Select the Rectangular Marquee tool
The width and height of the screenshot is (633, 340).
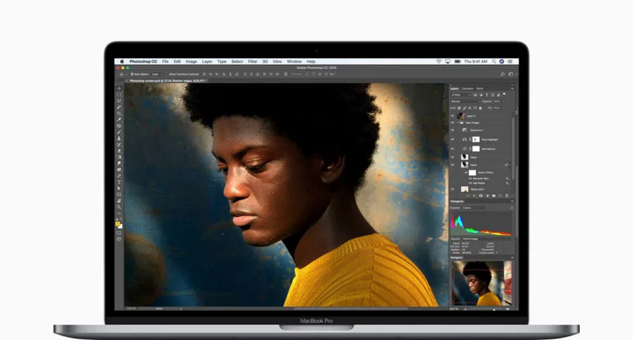119,94
